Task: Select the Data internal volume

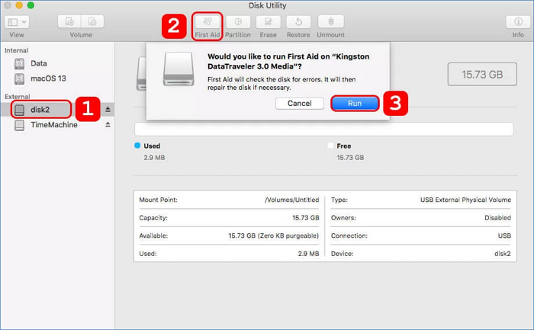Action: point(38,63)
